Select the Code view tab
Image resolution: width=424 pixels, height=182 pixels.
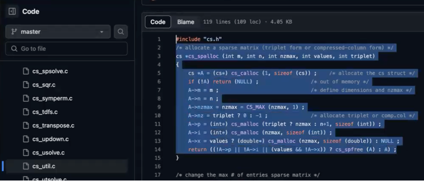[158, 22]
